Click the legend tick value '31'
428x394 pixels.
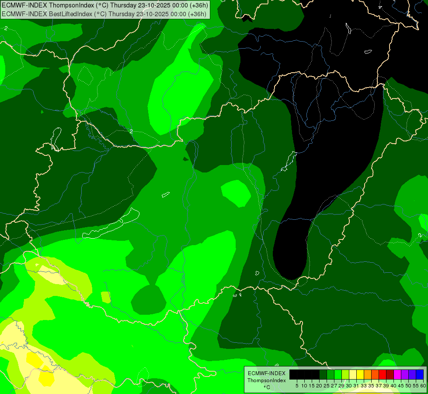click(x=356, y=386)
